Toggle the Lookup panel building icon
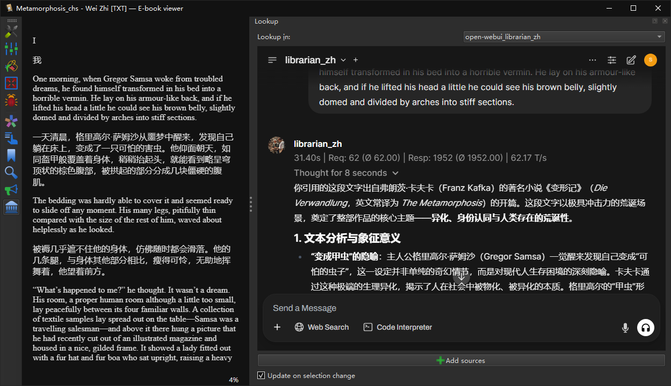The height and width of the screenshot is (386, 671). (11, 207)
